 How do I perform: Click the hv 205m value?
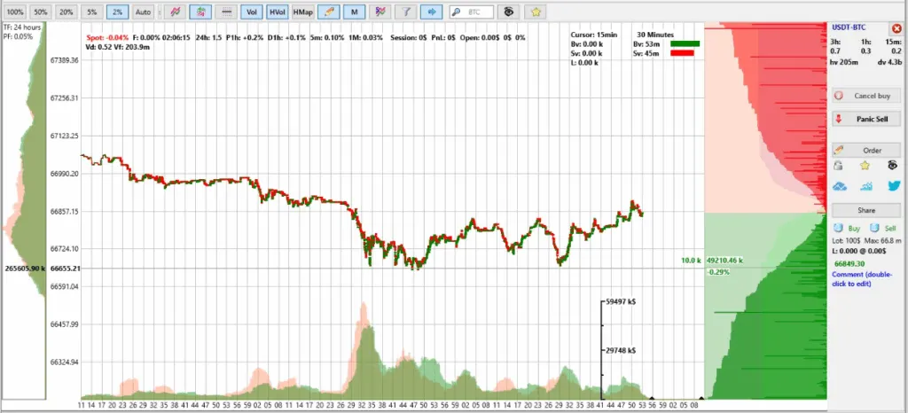point(844,62)
